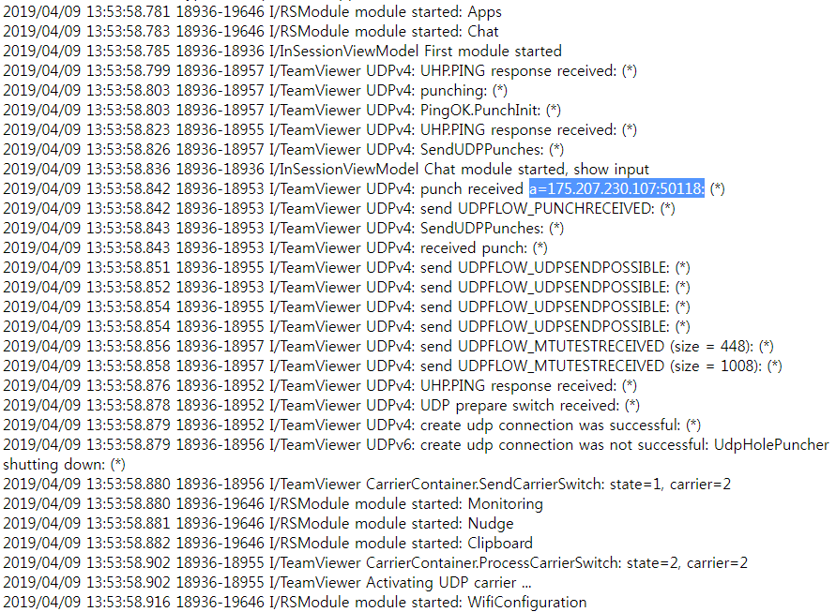Click the text 'First module started'
Screen dimensions: 836x612
[493, 52]
